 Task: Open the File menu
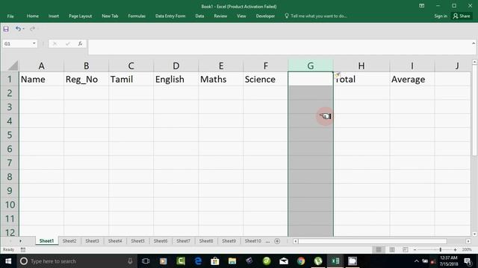(10, 16)
